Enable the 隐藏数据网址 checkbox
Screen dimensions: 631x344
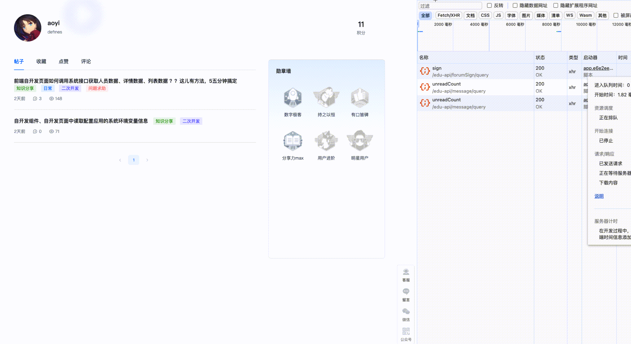point(515,5)
